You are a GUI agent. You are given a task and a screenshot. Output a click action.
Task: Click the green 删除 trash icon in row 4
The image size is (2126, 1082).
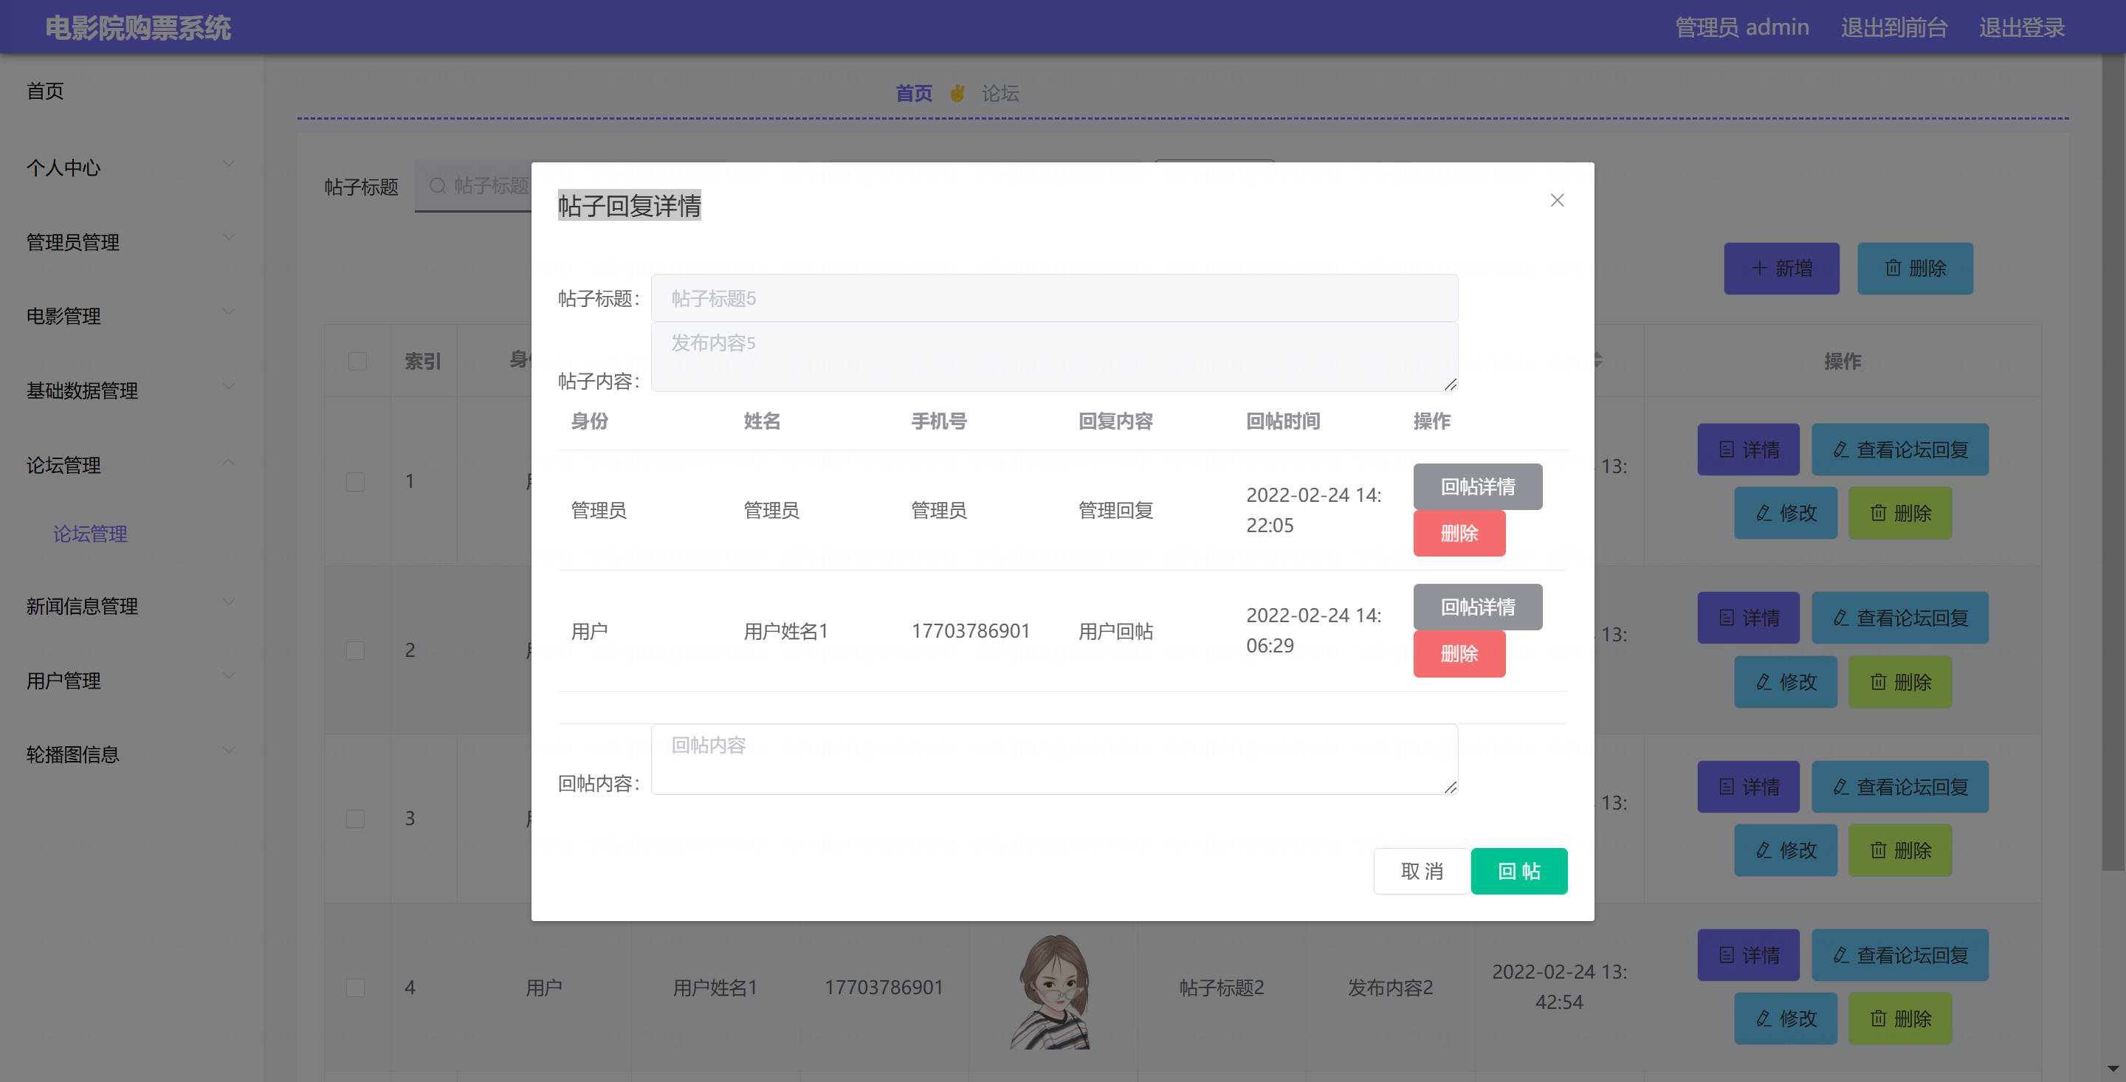click(1879, 1019)
